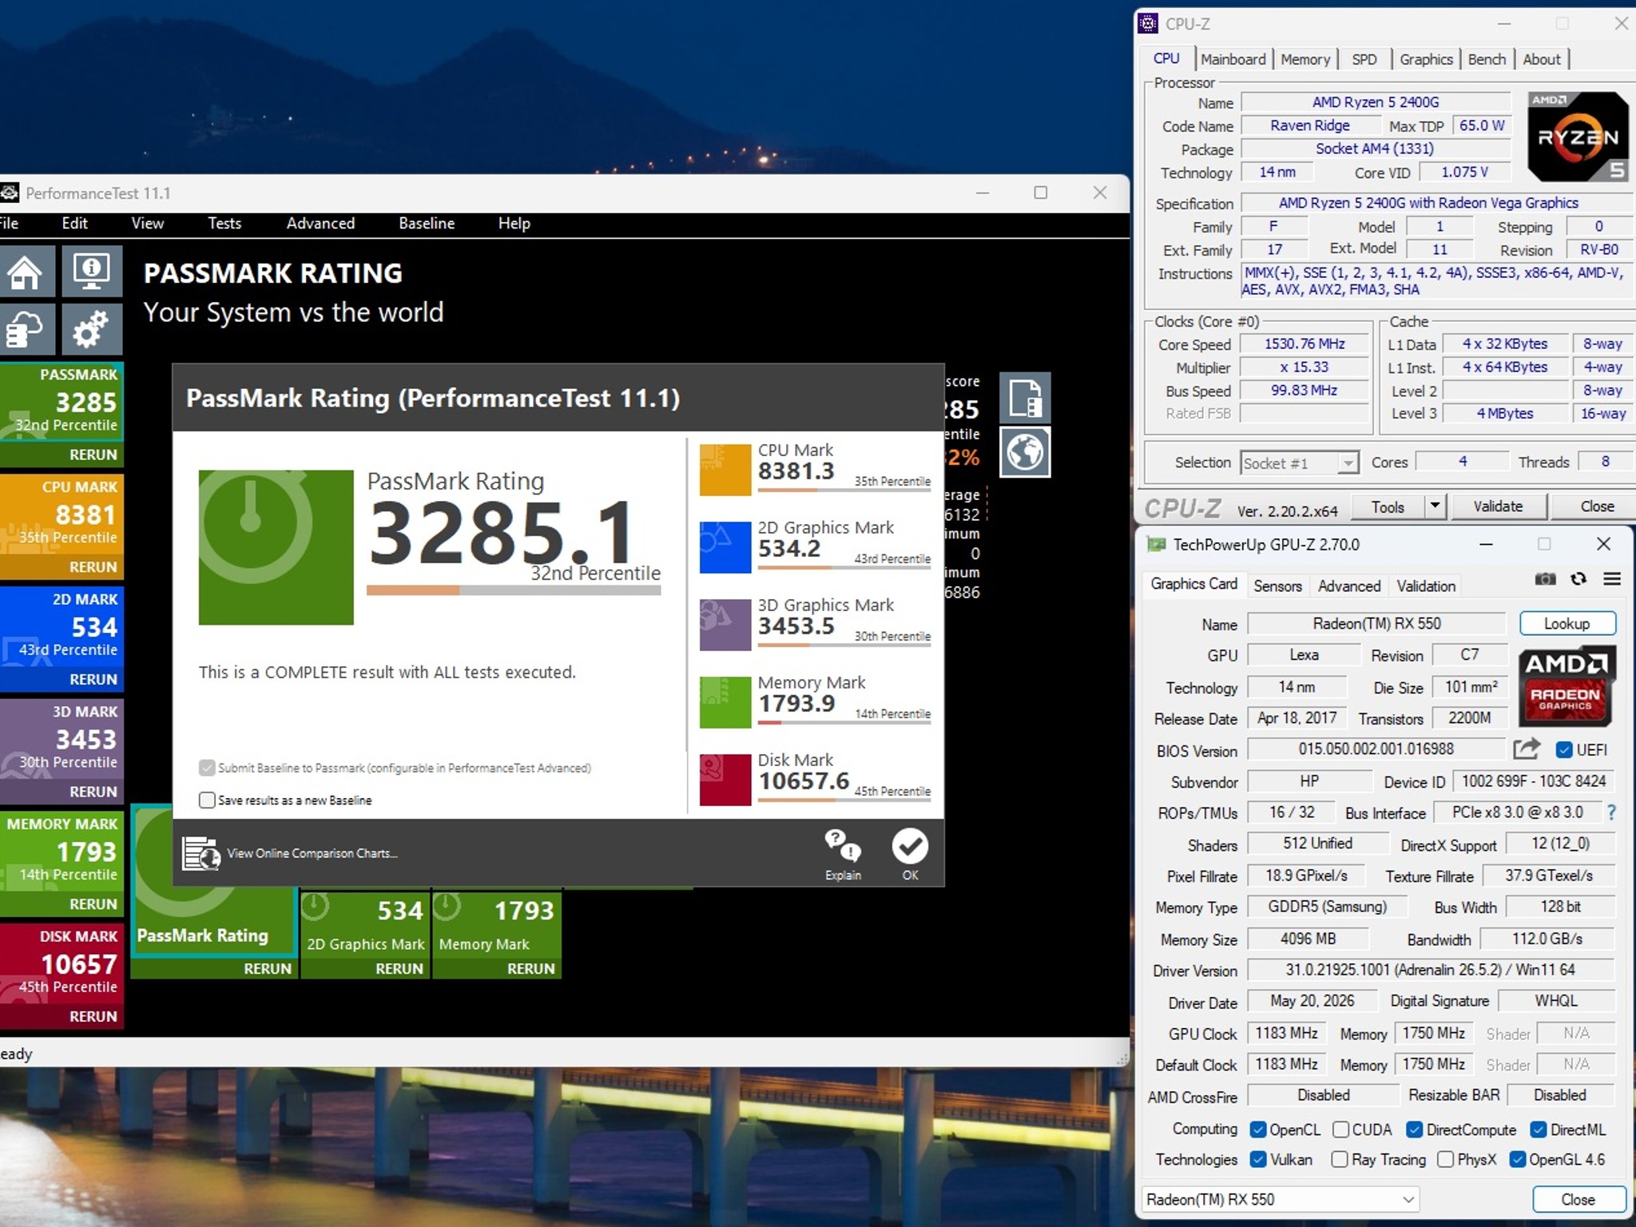The height and width of the screenshot is (1227, 1636).
Task: Switch to the Validation tab in GPU-Z
Action: [1426, 586]
